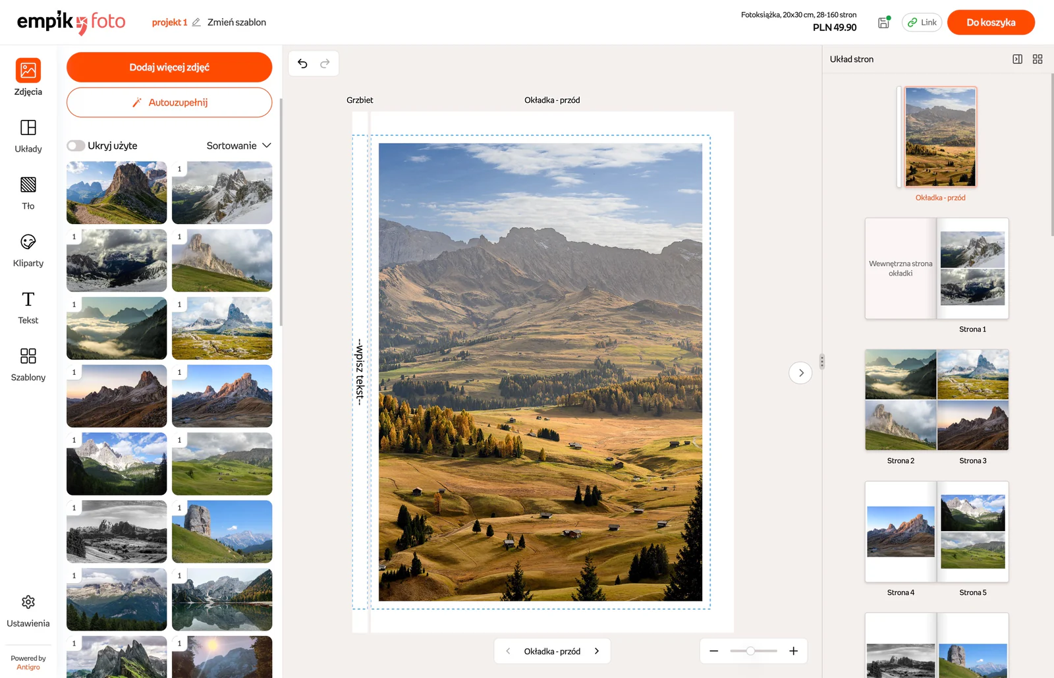Go to next page in bottom navigator
Viewport: 1054px width, 678px height.
click(x=597, y=651)
